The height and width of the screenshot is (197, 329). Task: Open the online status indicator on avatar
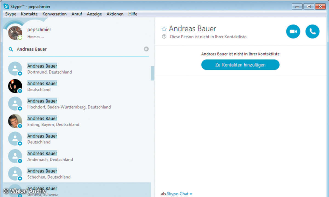click(x=20, y=38)
